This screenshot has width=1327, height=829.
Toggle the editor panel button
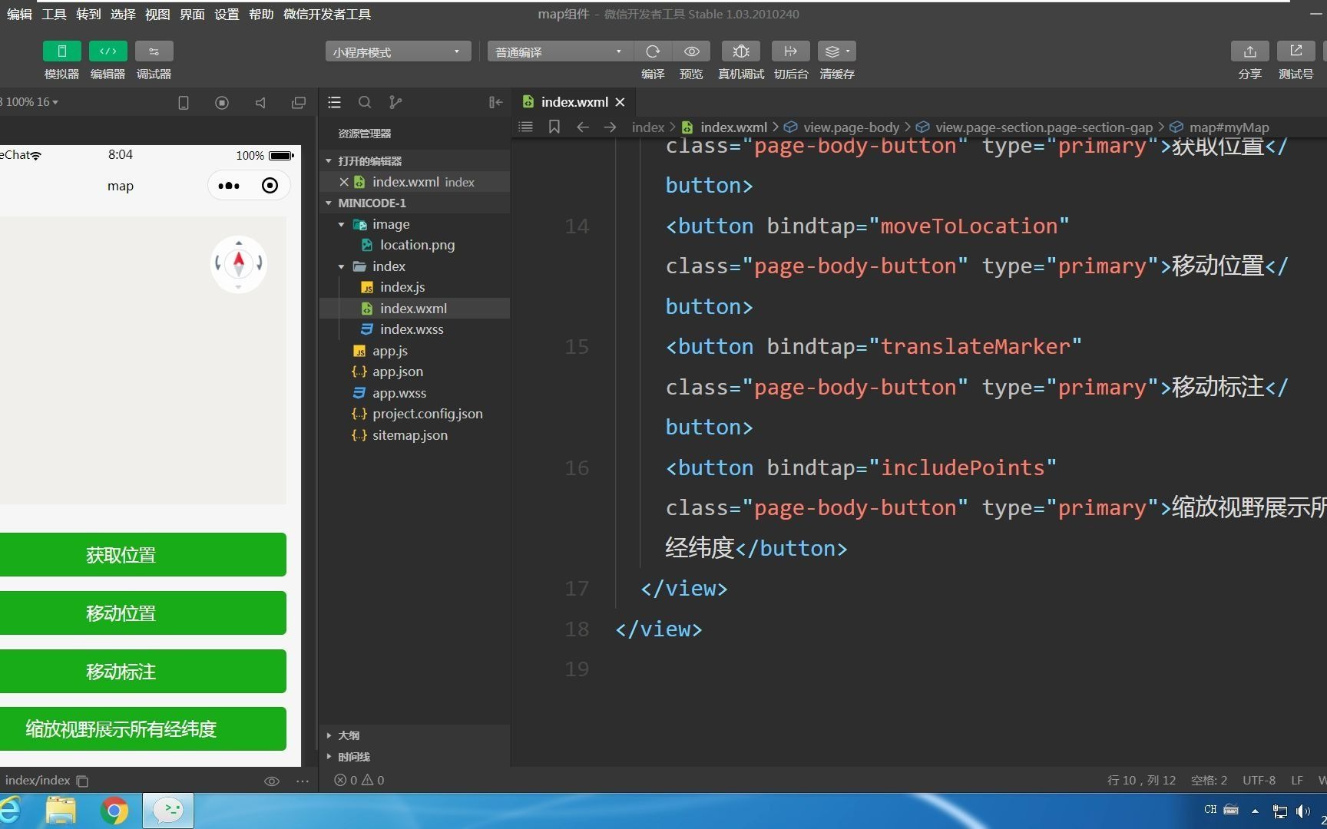coord(108,51)
